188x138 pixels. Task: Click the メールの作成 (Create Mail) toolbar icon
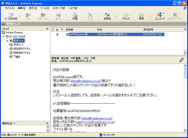click(11, 16)
